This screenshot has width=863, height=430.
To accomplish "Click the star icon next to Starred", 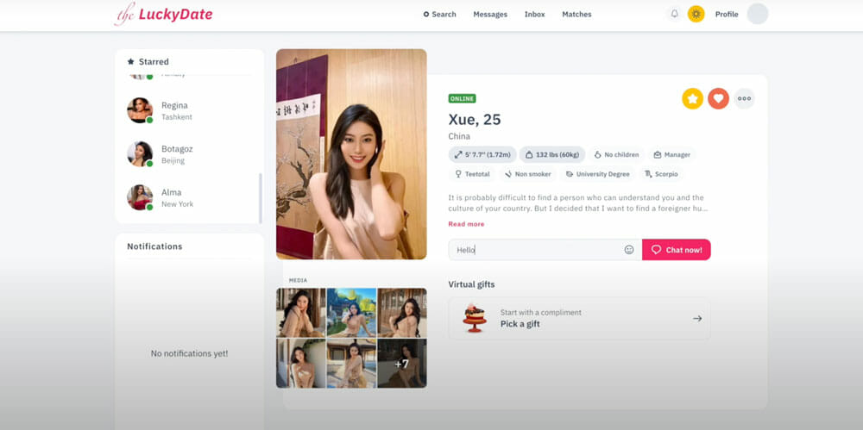I will pos(130,61).
